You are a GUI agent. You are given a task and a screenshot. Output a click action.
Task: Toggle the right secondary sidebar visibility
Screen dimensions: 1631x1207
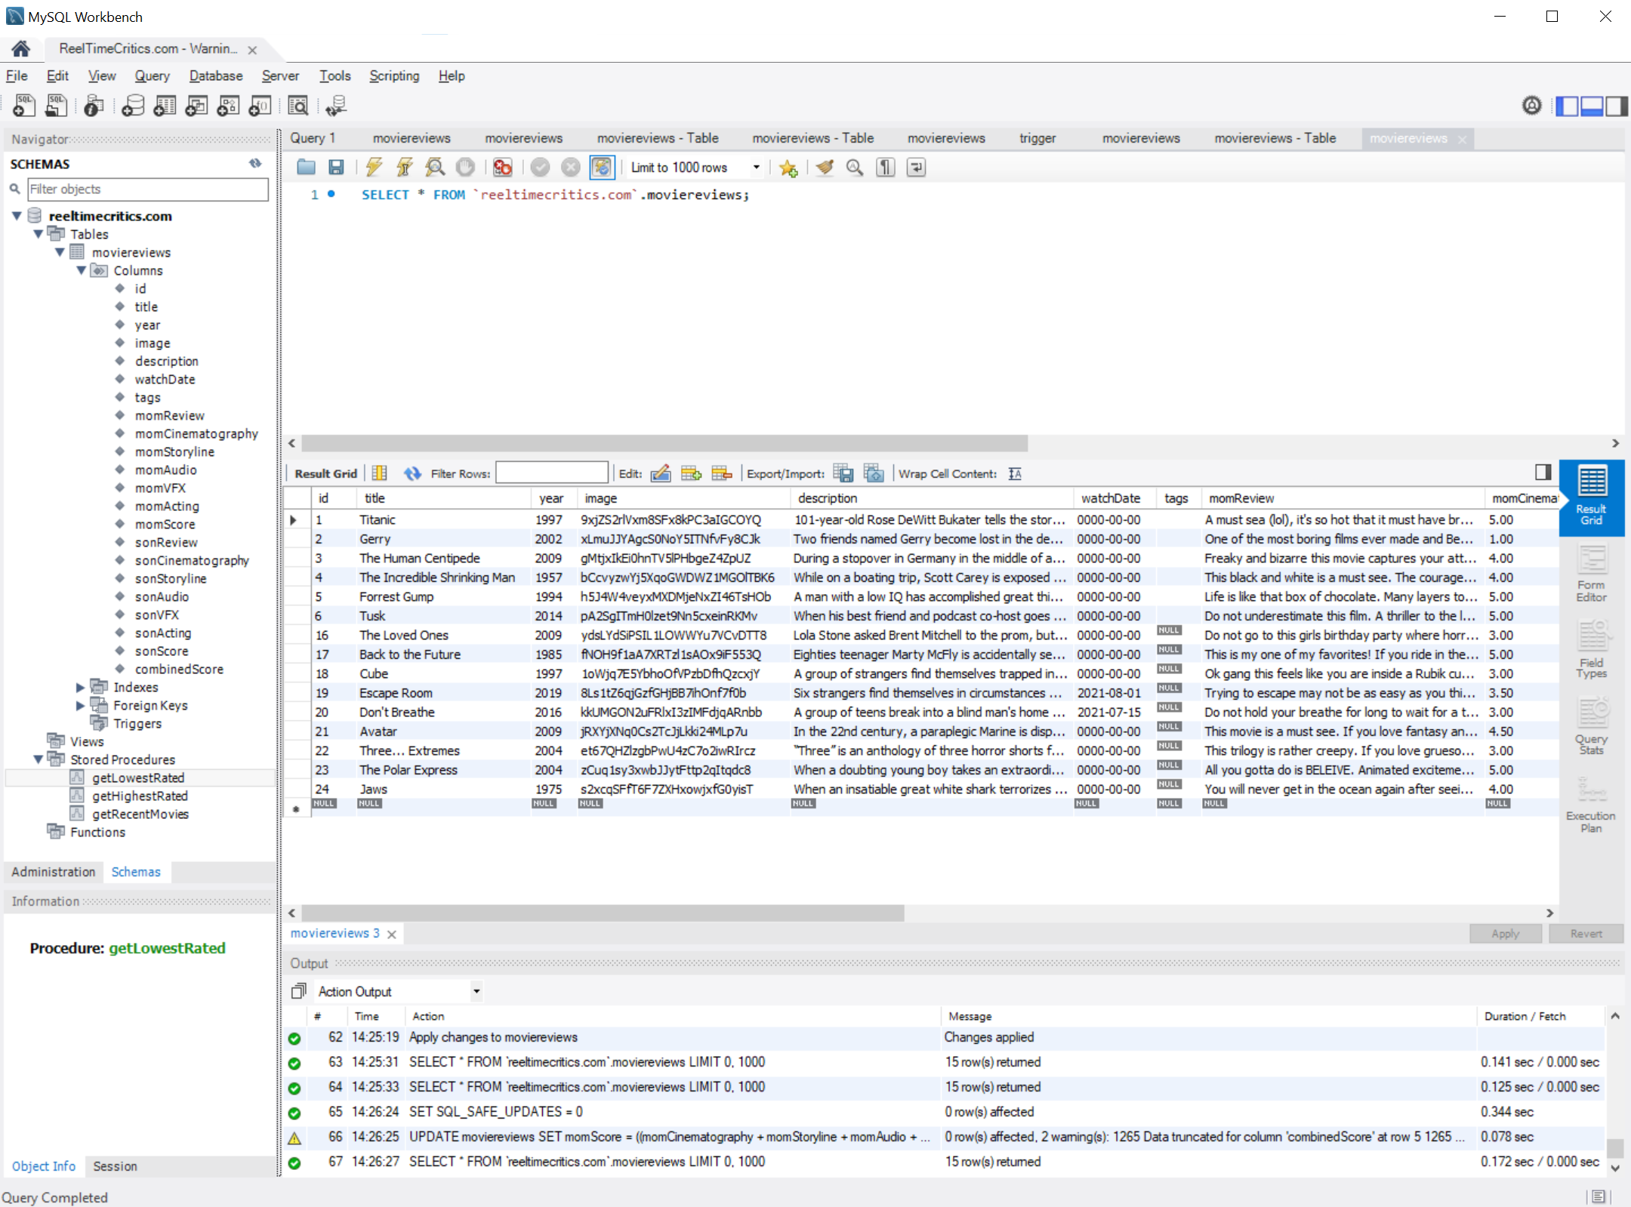coord(1617,106)
